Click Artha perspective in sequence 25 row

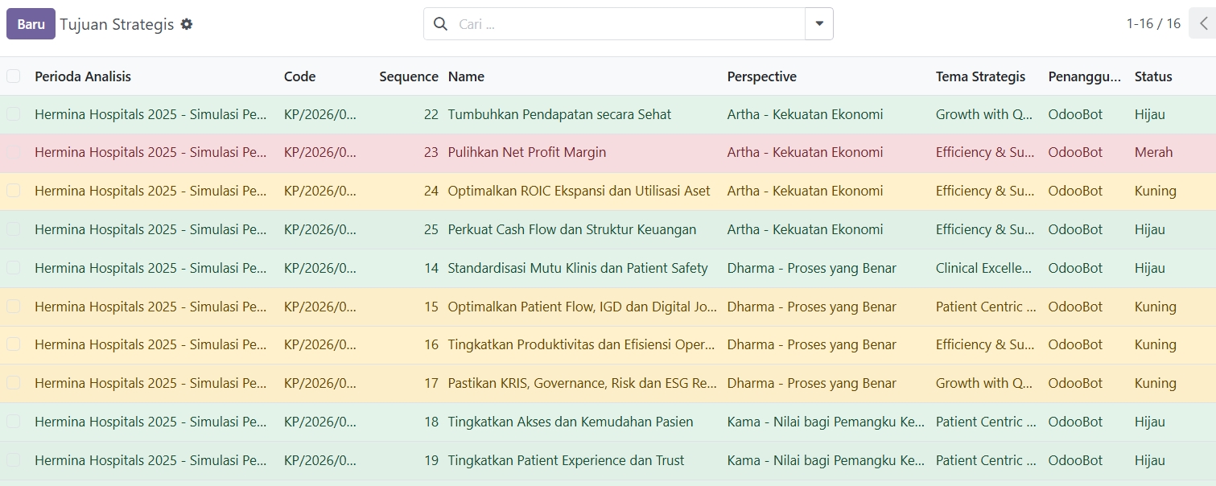tap(805, 229)
